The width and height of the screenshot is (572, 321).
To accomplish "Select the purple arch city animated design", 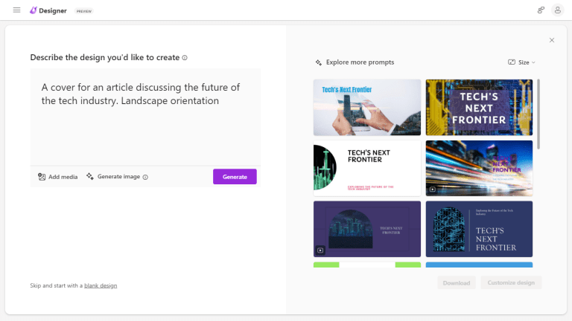I will (366, 229).
